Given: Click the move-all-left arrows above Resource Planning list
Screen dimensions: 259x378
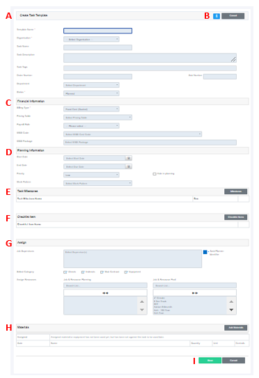Looking at the screenshot, I should pos(105,293).
